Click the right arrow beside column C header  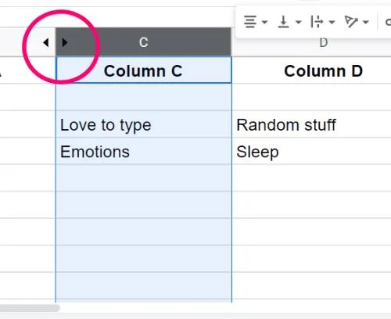coord(65,42)
